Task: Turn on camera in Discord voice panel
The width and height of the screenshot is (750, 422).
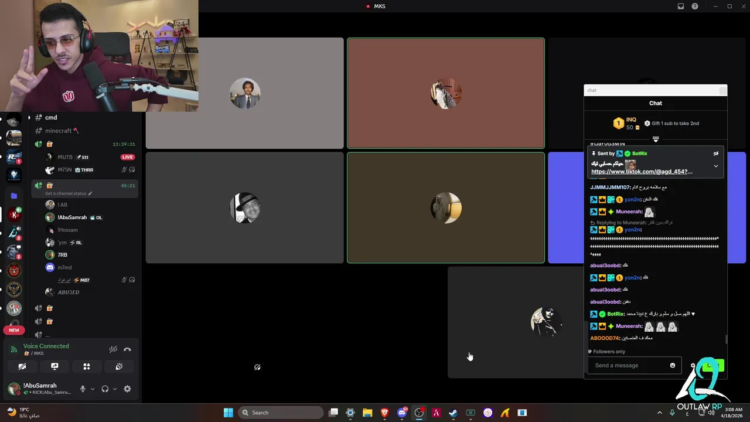Action: (x=22, y=366)
